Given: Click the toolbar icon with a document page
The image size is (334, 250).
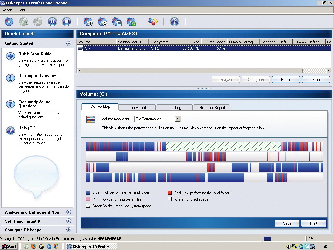Looking at the screenshot, I should click(117, 22).
